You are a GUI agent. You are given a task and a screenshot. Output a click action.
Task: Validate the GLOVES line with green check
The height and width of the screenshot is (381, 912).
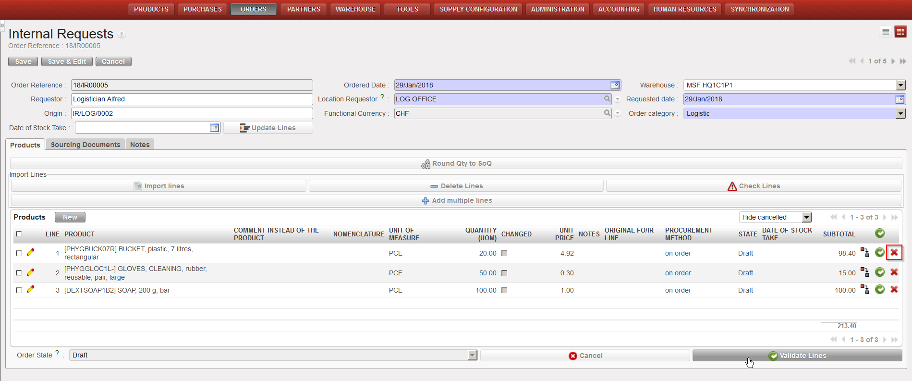click(879, 272)
